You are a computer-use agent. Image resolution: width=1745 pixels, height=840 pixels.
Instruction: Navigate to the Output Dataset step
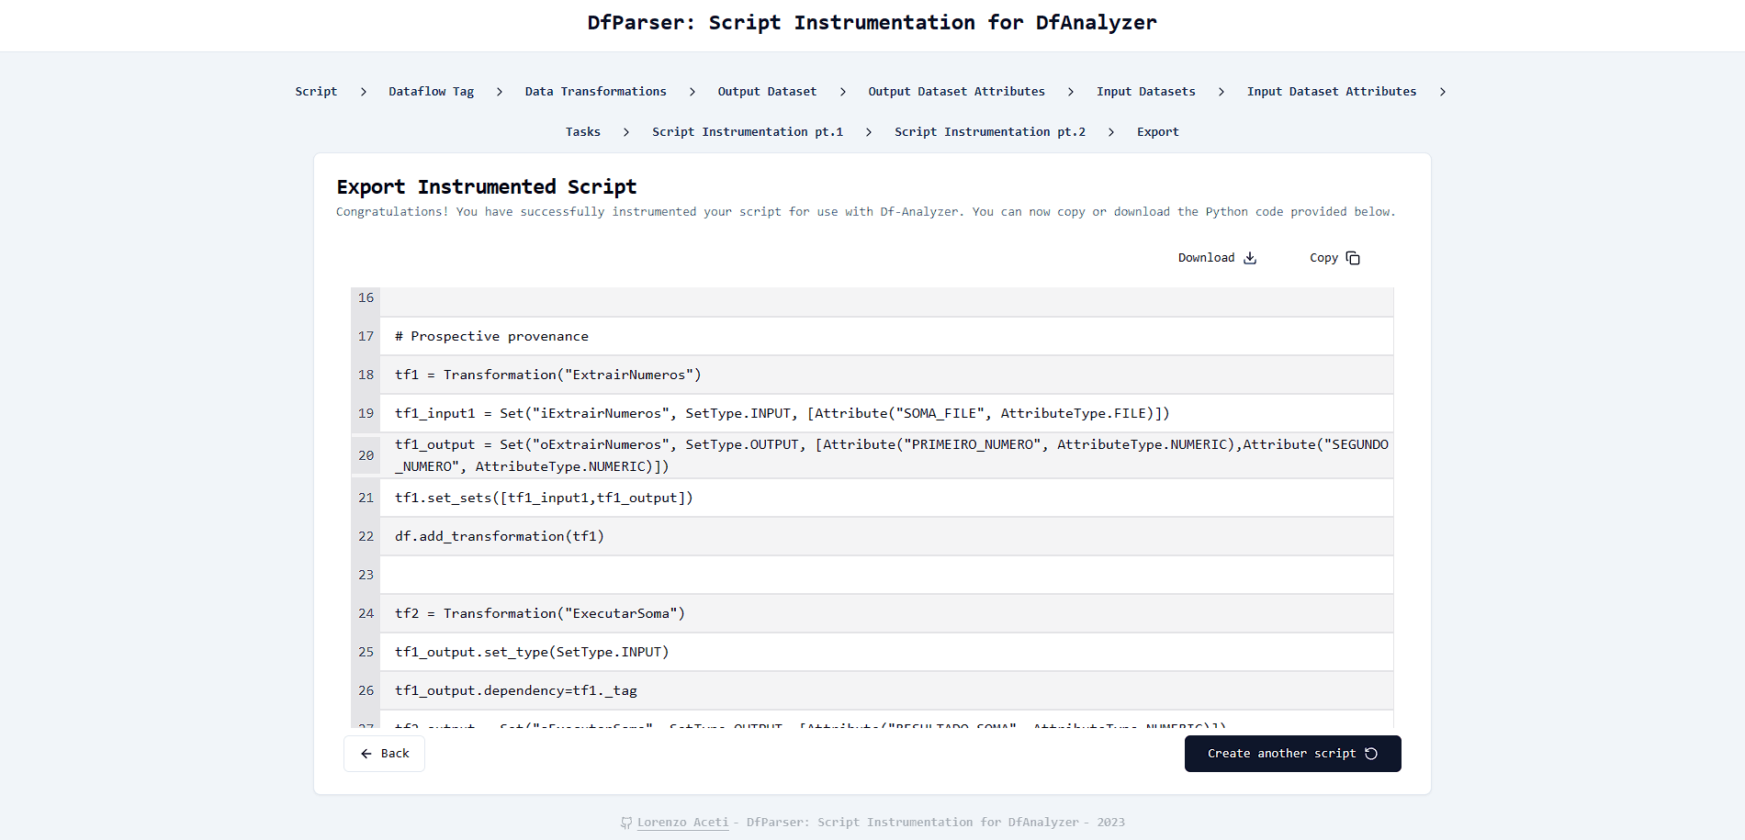(x=767, y=91)
